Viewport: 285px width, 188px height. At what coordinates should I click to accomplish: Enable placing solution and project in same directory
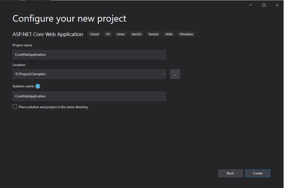click(15, 107)
